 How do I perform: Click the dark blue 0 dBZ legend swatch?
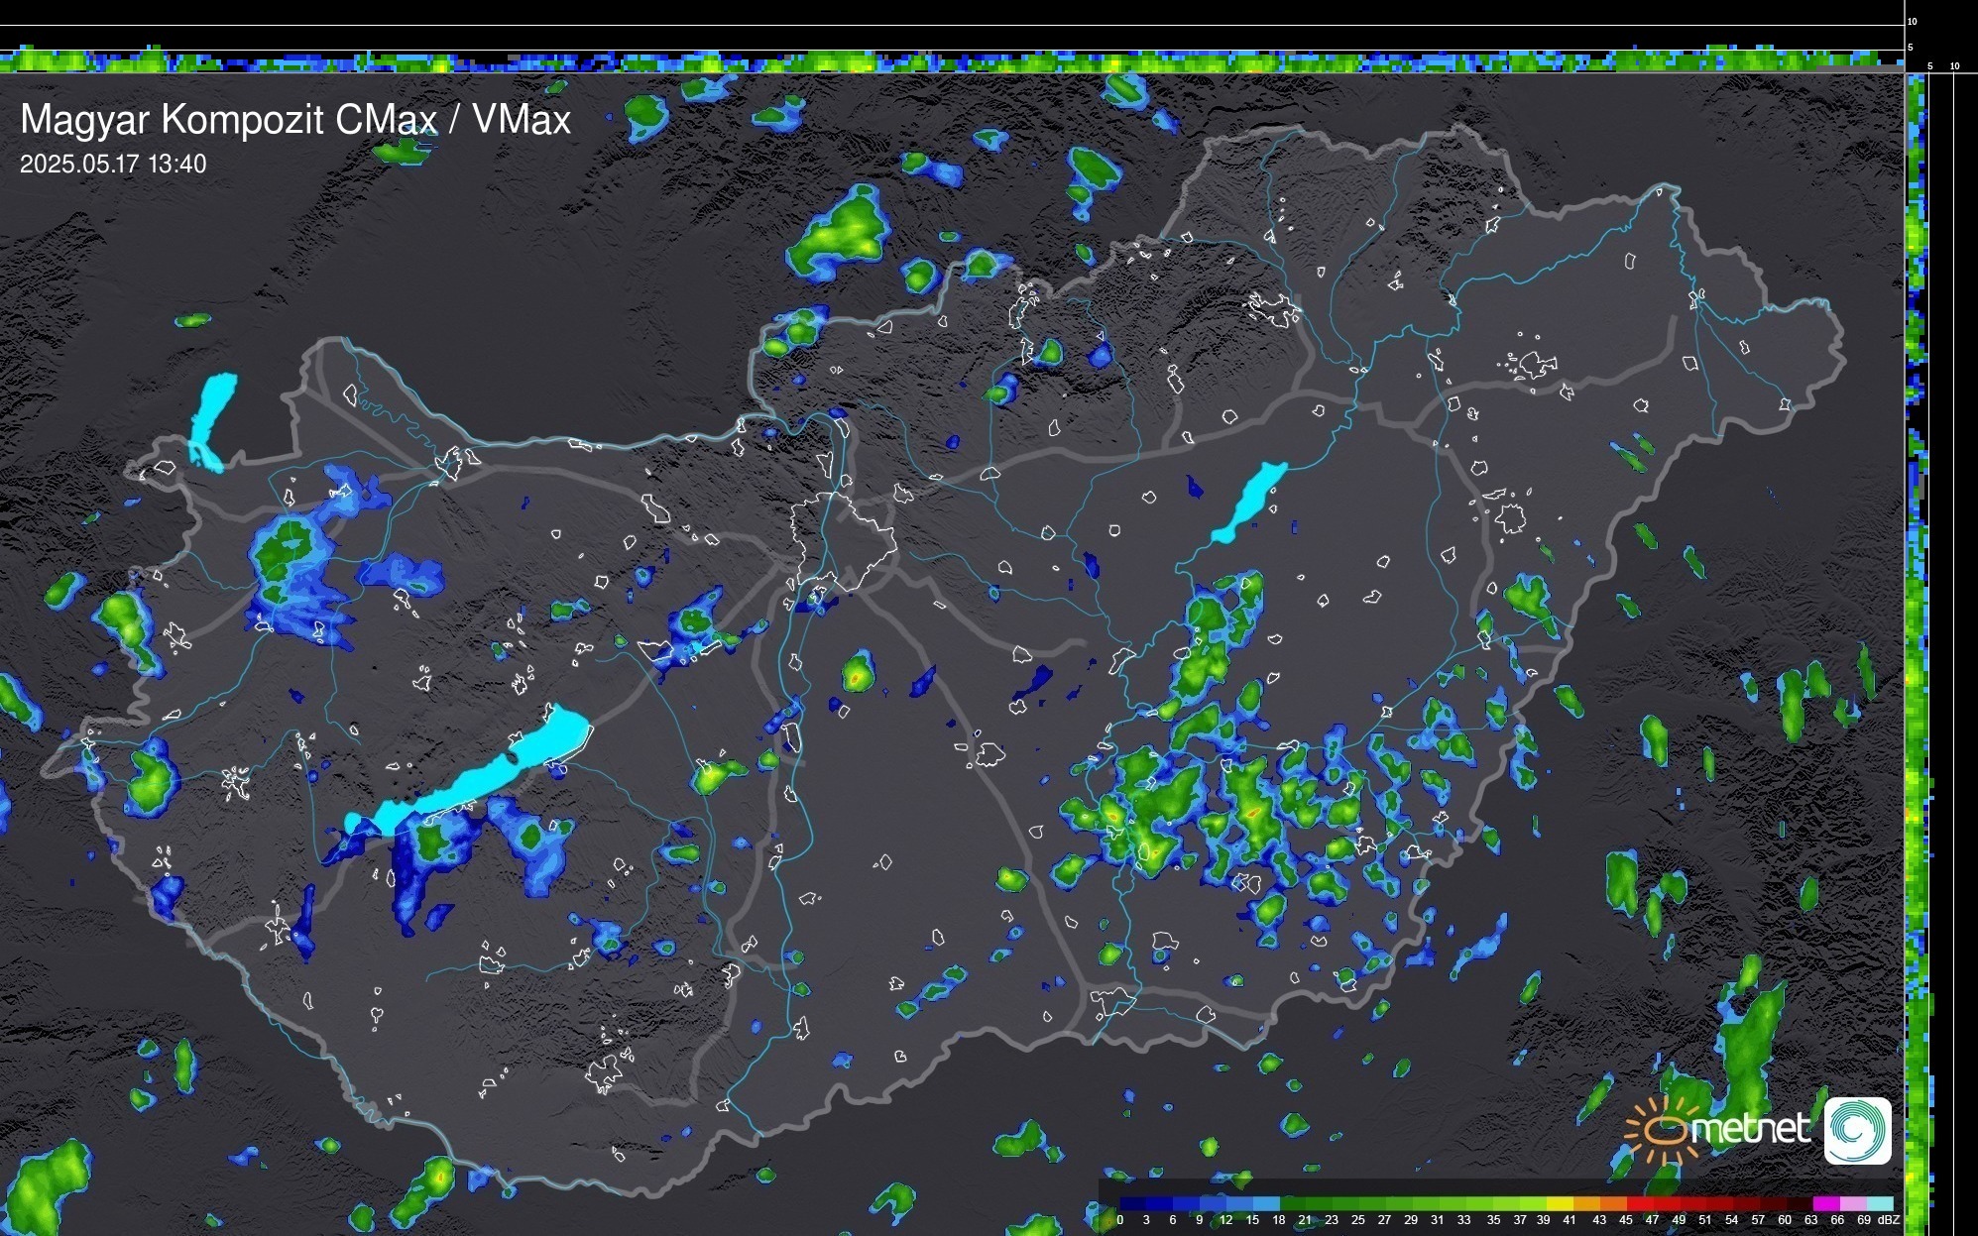click(1133, 1203)
